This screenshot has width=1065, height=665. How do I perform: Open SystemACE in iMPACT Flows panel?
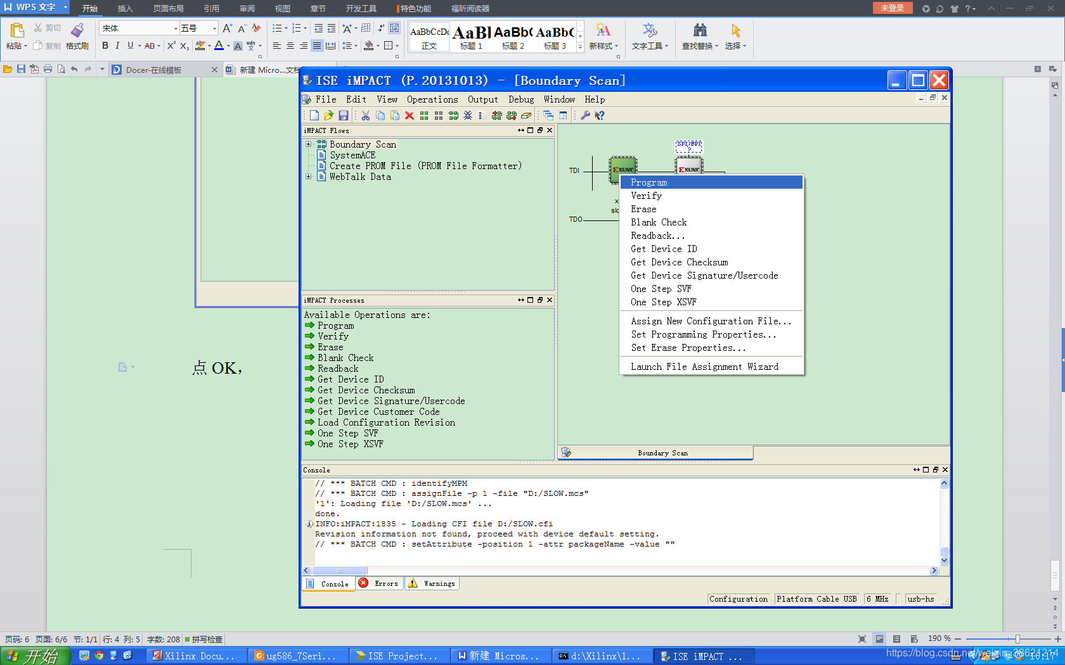pos(352,155)
